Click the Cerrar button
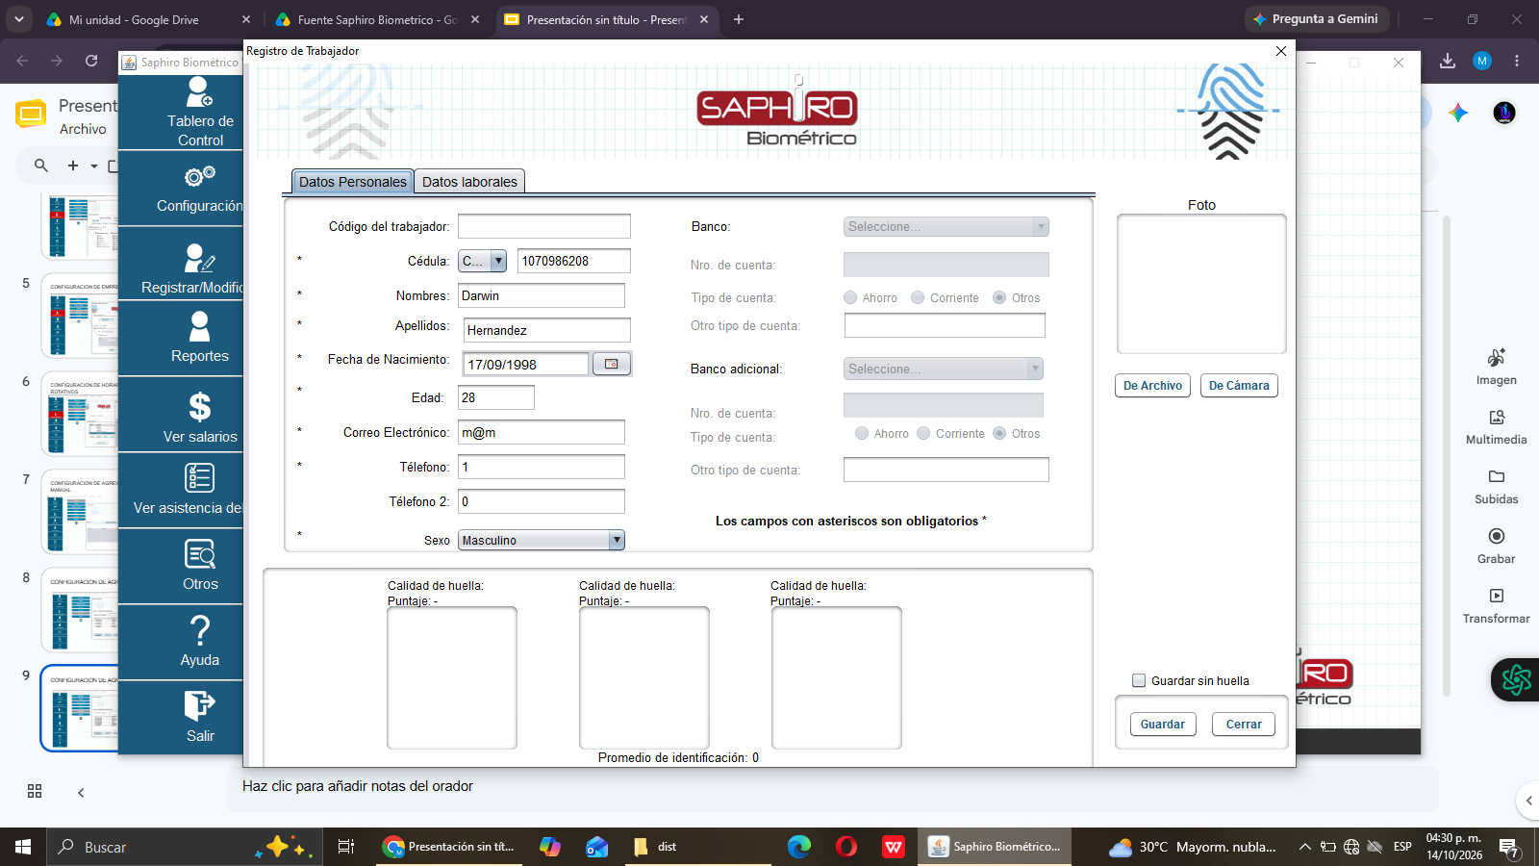This screenshot has height=866, width=1539. 1244,725
